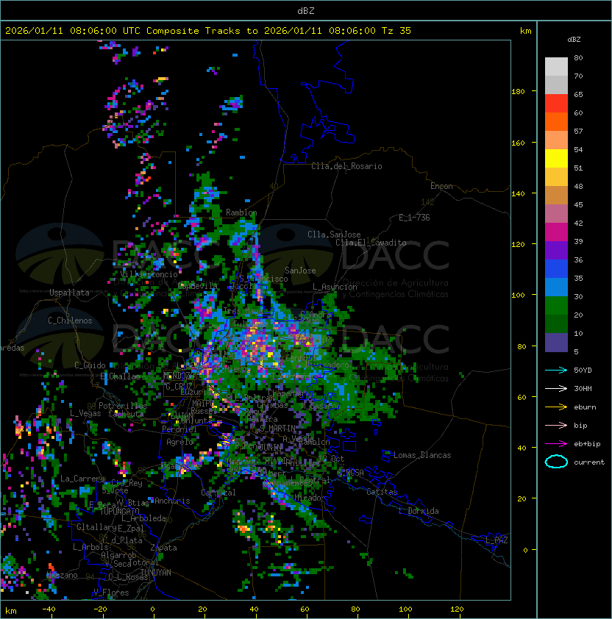Pick the bright yellow 51–54 dBZ swatch
The image size is (612, 619).
tap(556, 158)
